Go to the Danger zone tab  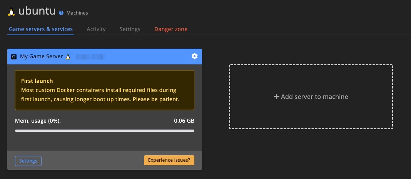170,29
